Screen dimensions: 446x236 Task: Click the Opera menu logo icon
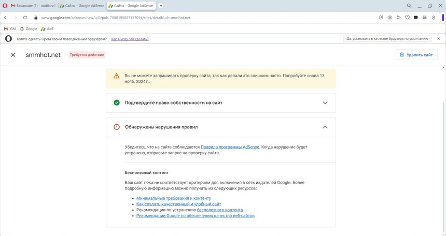5,5
